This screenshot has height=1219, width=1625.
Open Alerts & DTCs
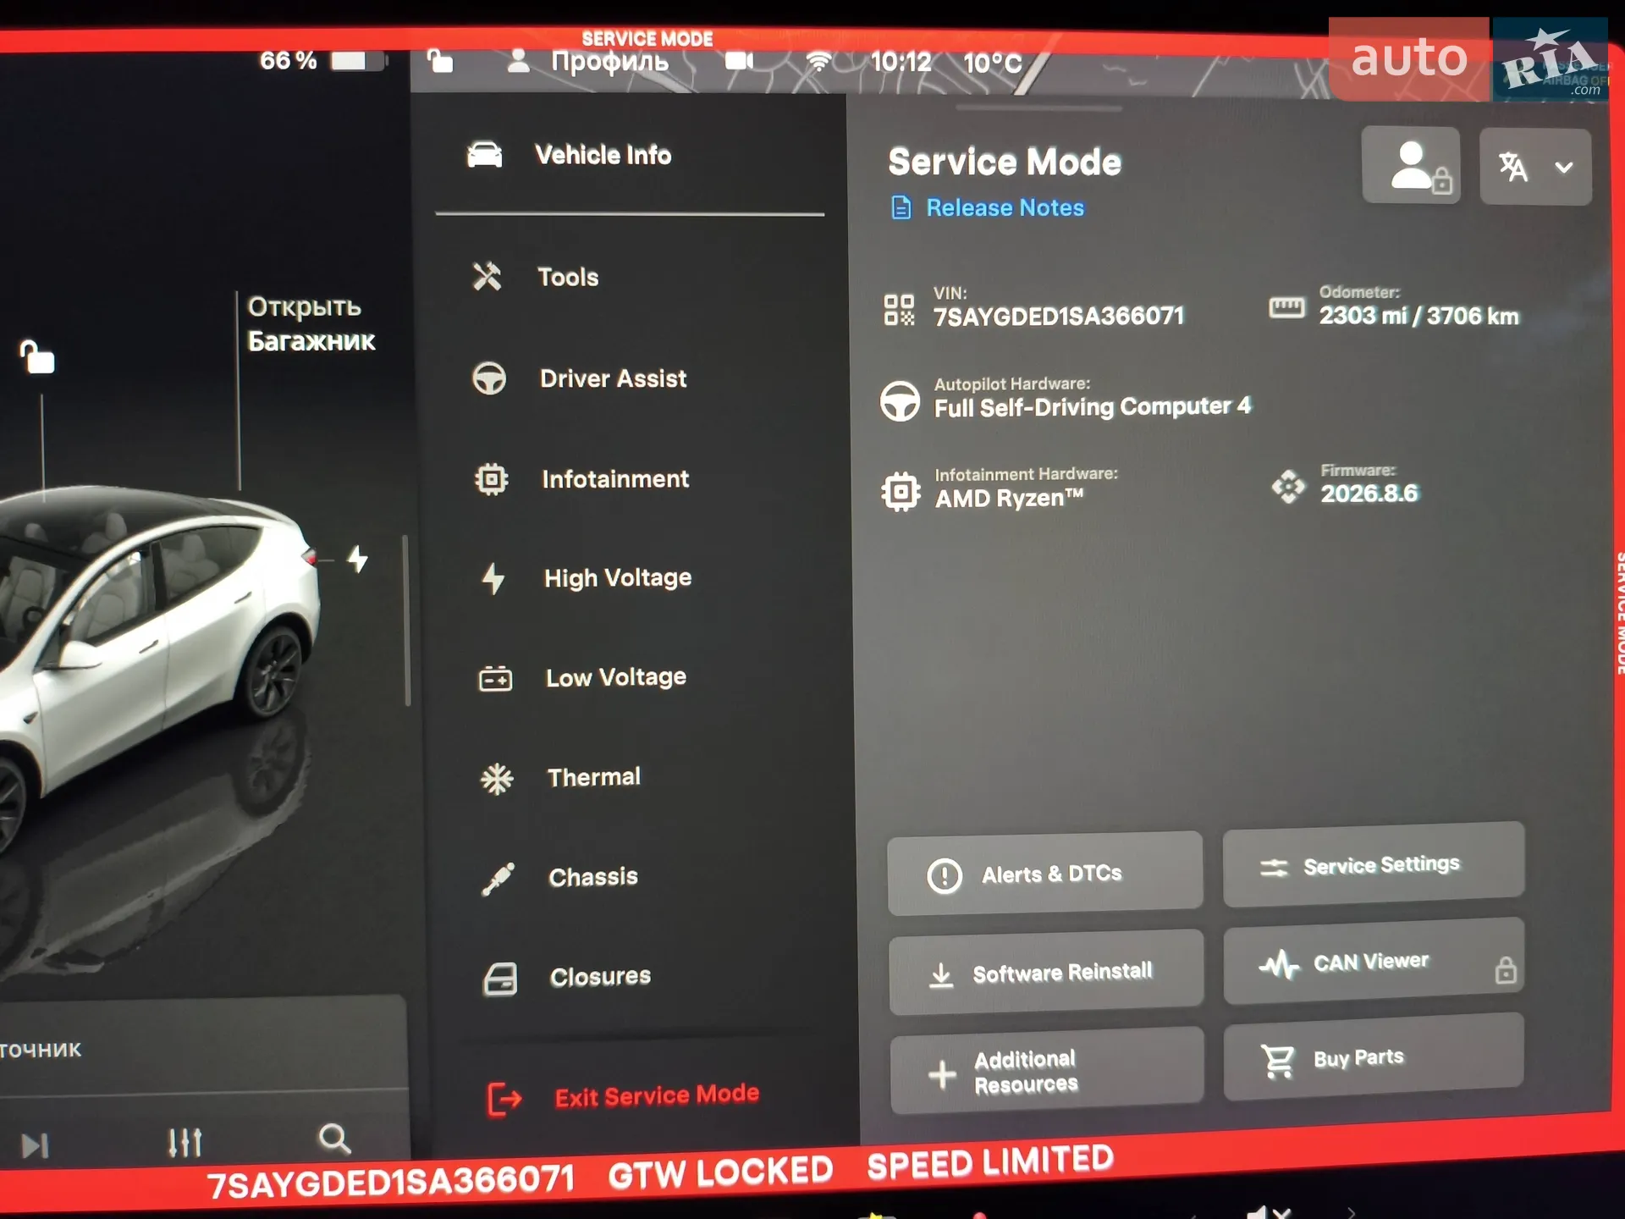coord(1045,873)
